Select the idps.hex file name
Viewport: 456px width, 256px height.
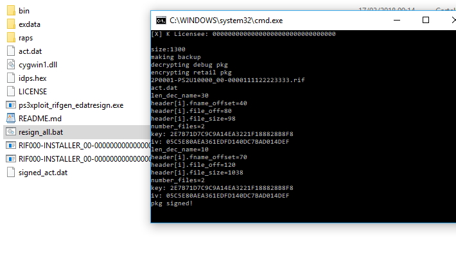tap(33, 78)
